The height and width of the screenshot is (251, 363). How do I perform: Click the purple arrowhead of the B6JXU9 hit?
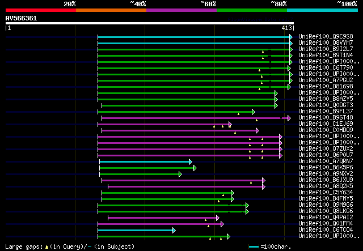[264, 181]
